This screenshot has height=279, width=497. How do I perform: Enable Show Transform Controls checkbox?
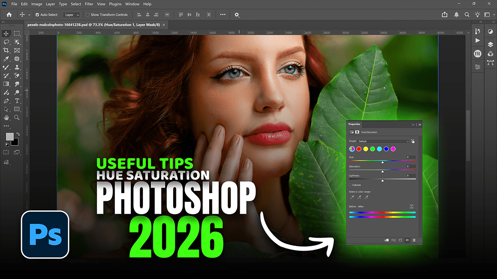point(87,15)
